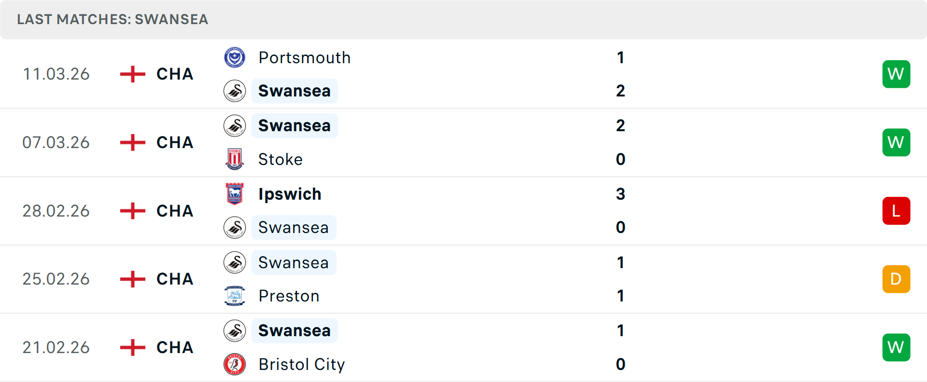
Task: Click the date 28.02.26
Action: pos(56,211)
